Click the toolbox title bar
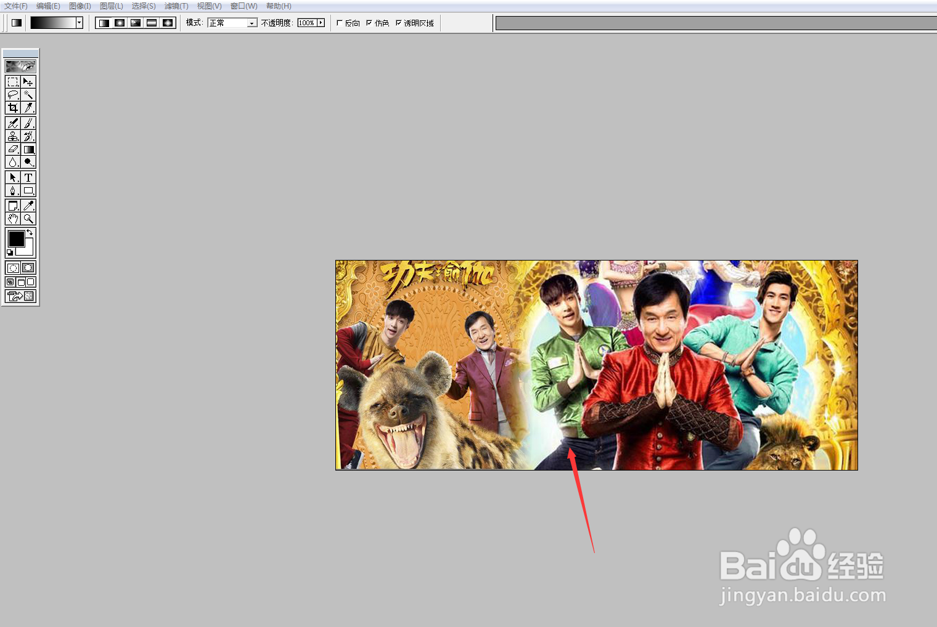The image size is (937, 627). (x=20, y=54)
